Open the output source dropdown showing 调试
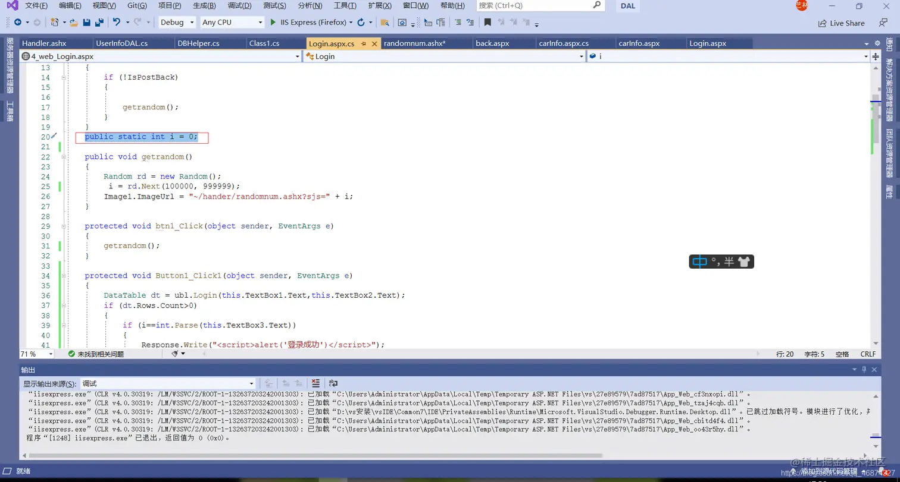The width and height of the screenshot is (900, 482). point(168,383)
